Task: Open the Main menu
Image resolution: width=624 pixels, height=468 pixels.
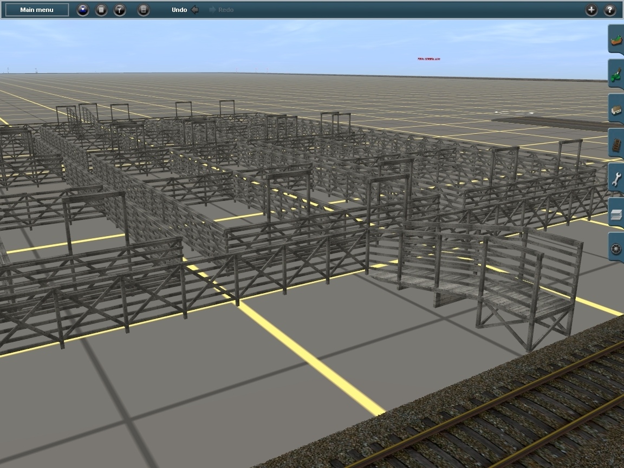Action: point(37,10)
